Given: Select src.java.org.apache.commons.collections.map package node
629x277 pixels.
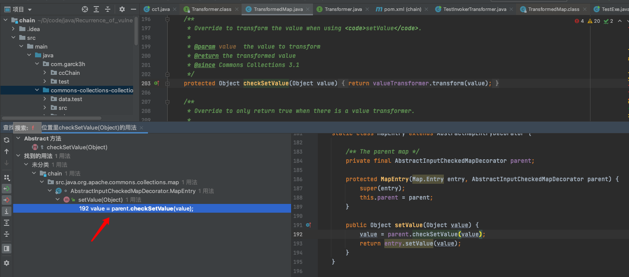Looking at the screenshot, I should point(117,182).
